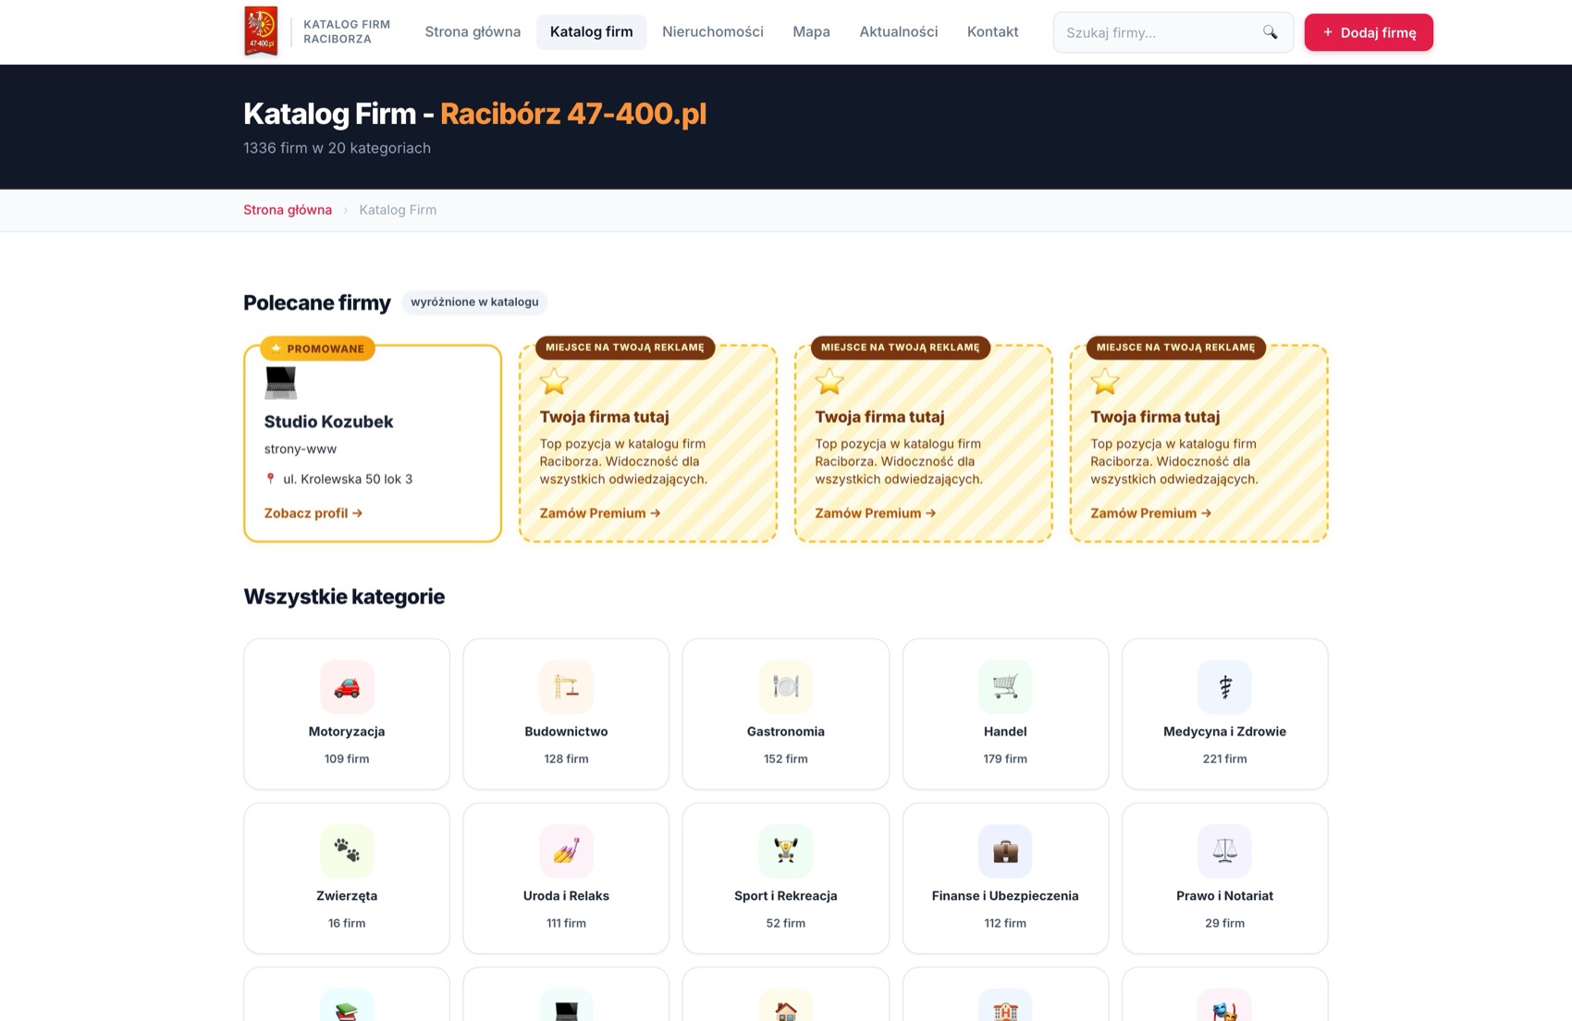1572x1021 pixels.
Task: Click the Budownictwo crane icon
Action: (x=566, y=686)
